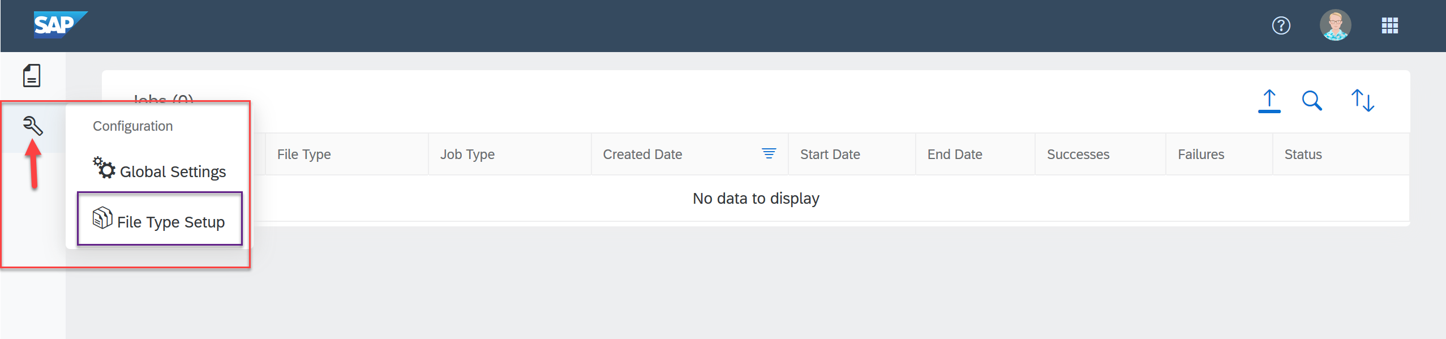
Task: Open the user profile avatar
Action: 1335,25
